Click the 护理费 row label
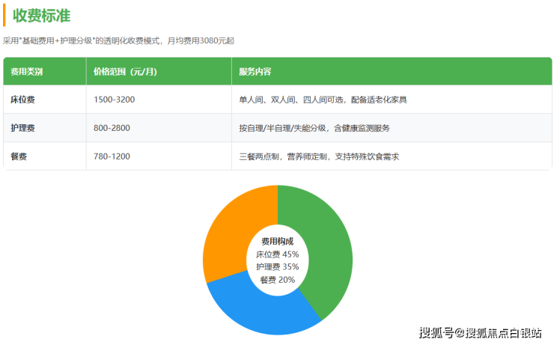This screenshot has width=554, height=345. point(23,128)
